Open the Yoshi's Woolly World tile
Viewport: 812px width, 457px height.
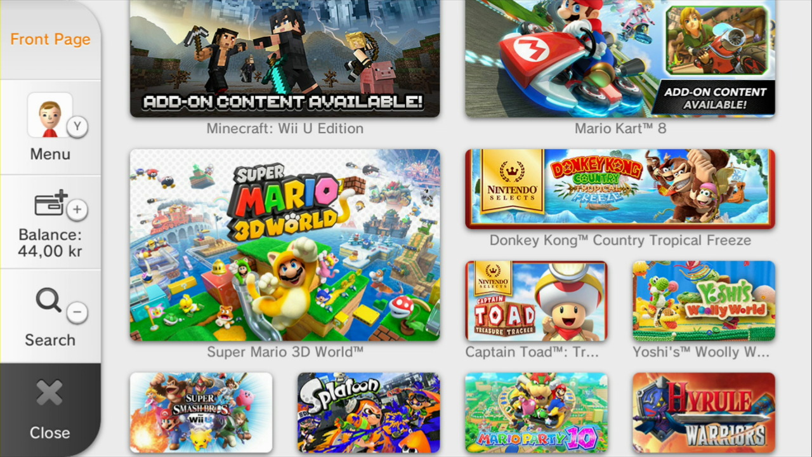[x=704, y=301]
